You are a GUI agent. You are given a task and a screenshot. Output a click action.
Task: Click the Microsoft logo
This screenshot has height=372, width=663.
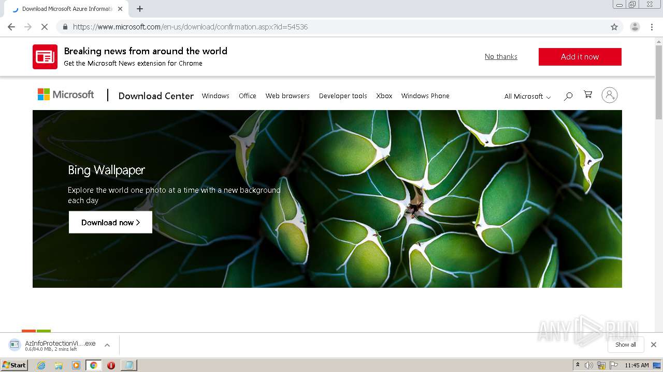[66, 95]
